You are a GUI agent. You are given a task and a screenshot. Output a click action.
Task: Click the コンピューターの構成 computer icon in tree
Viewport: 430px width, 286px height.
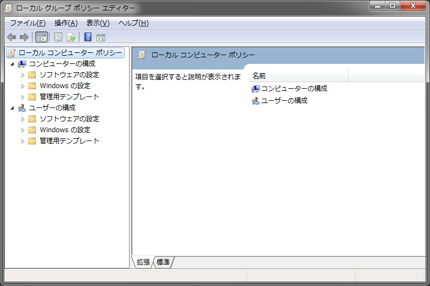pos(22,64)
